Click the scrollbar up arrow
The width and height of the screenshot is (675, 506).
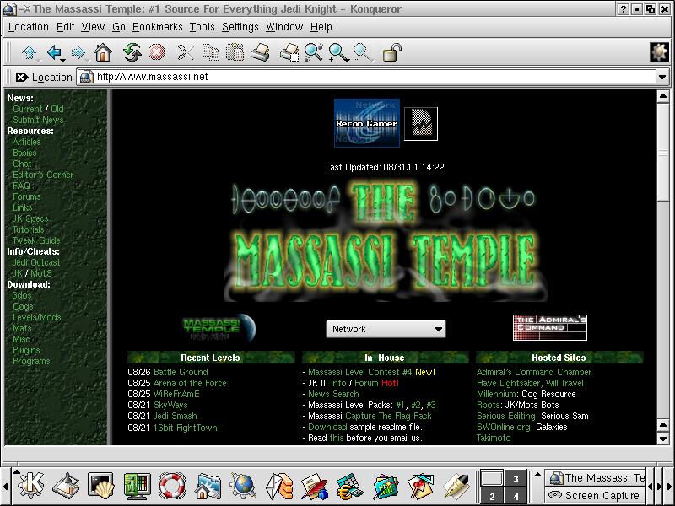click(x=663, y=96)
